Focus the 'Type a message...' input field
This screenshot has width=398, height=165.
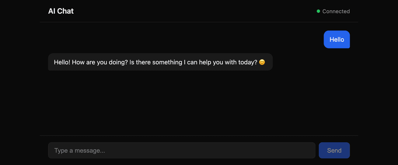(182, 150)
